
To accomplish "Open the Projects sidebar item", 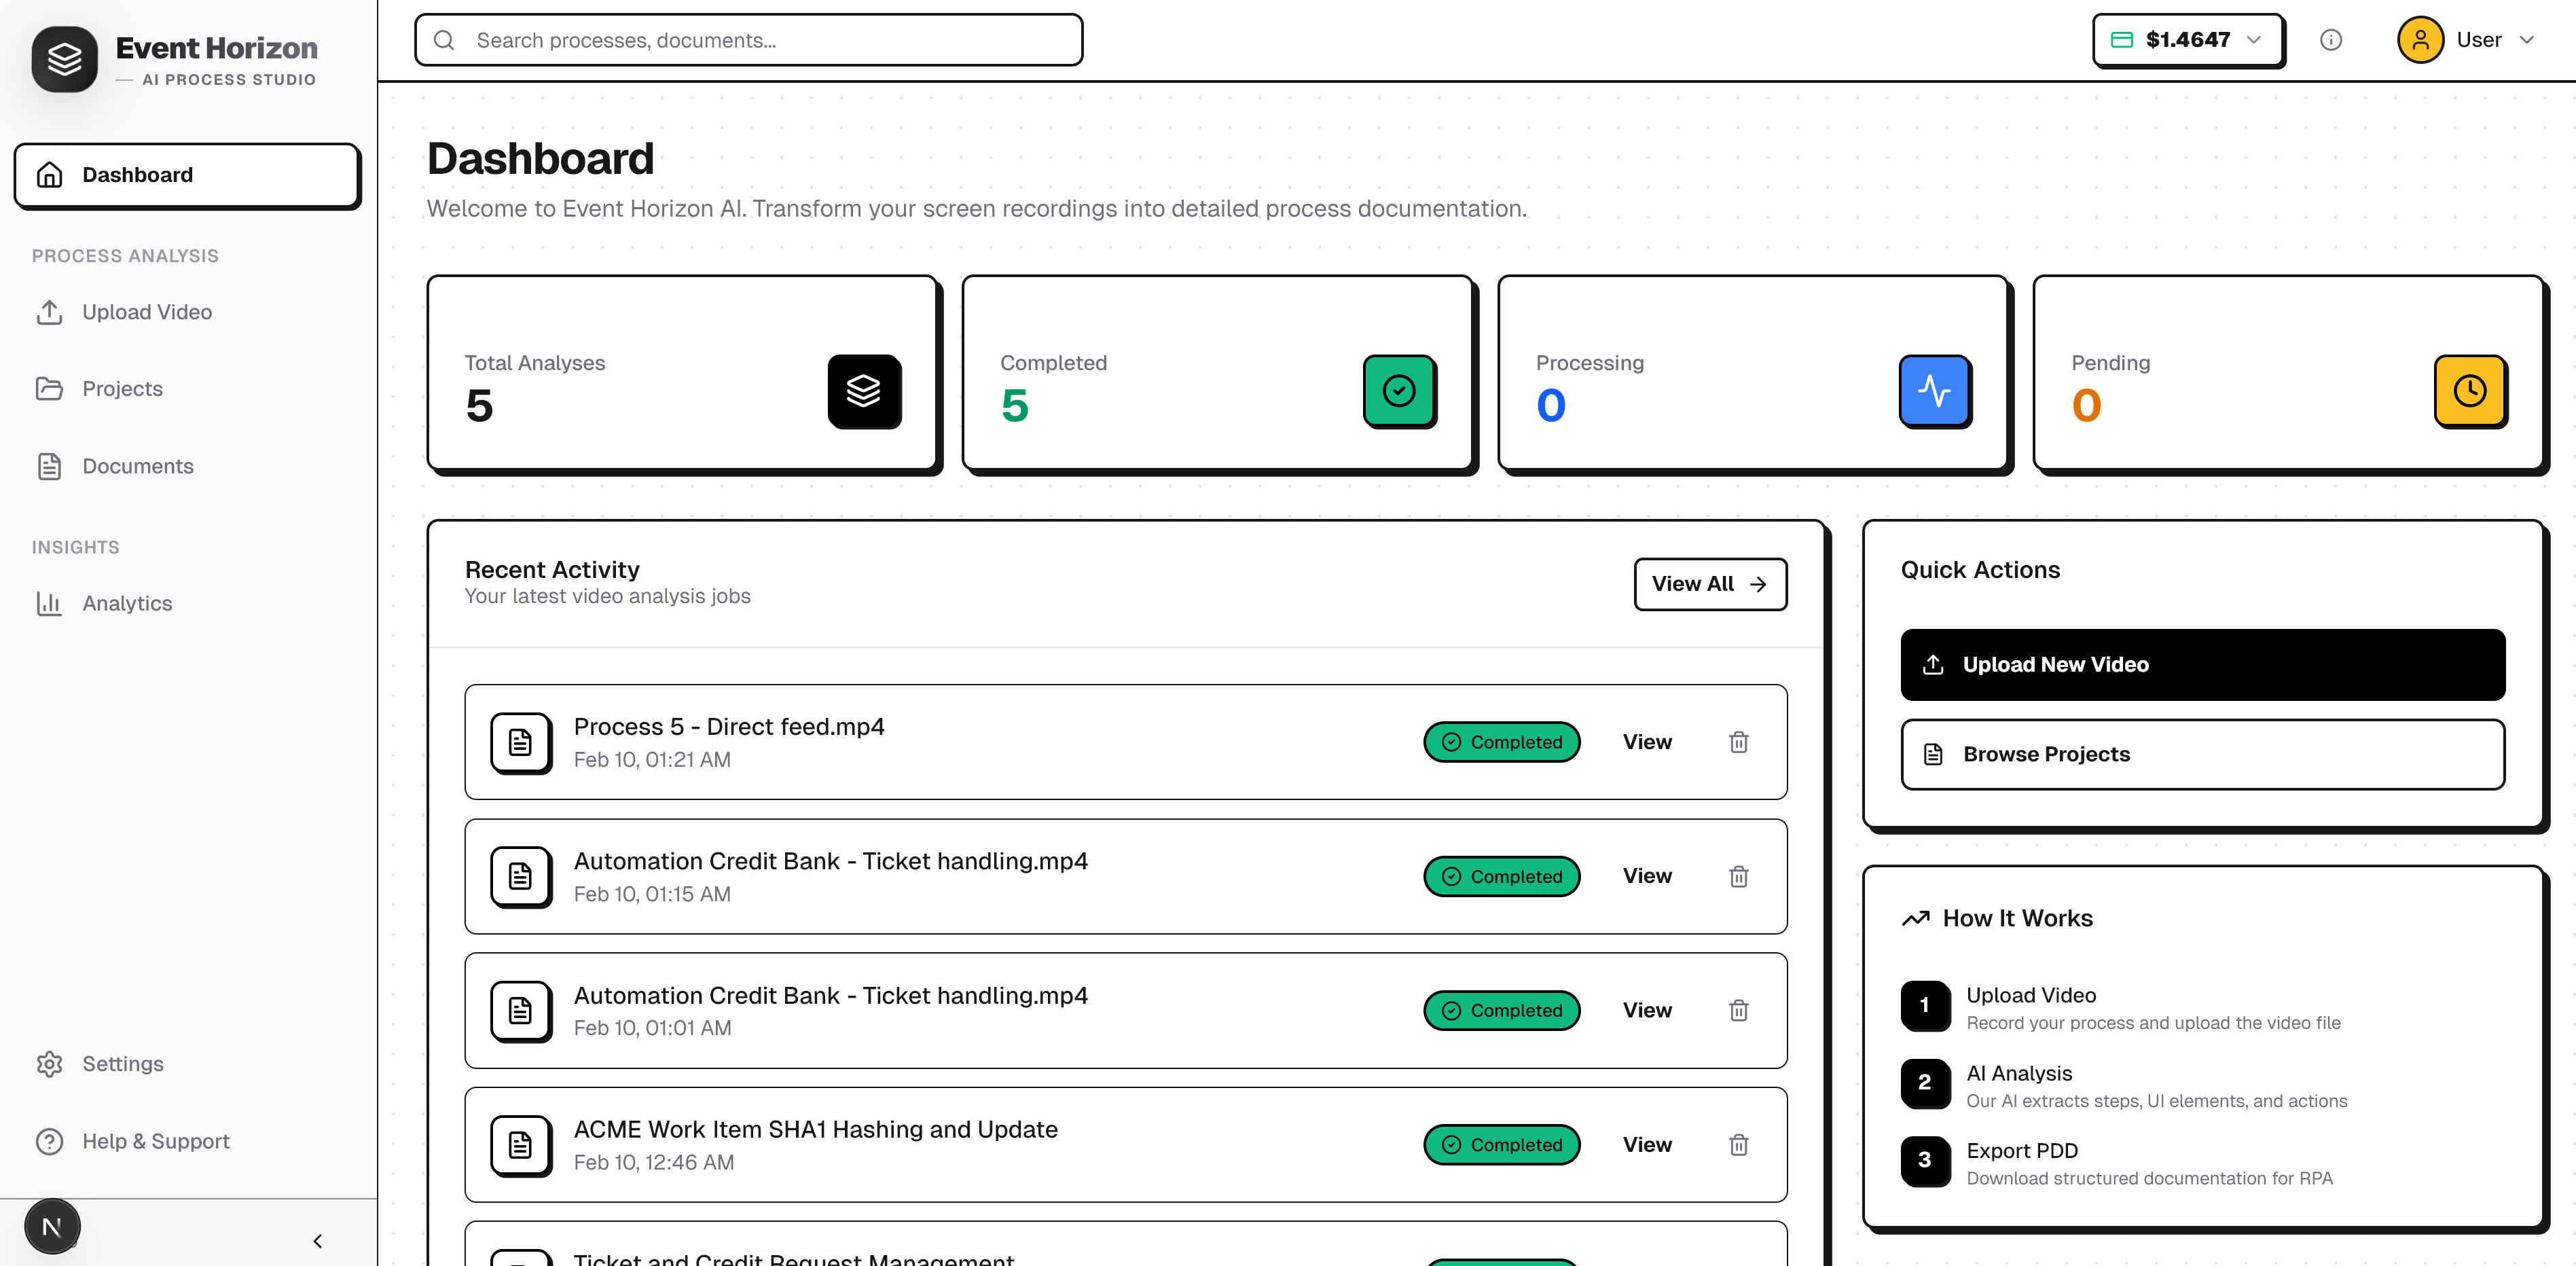I will pos(122,389).
